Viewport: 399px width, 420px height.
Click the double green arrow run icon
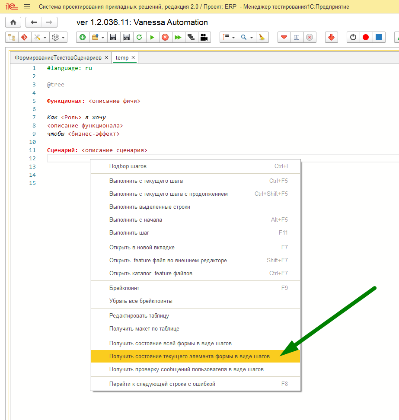tap(178, 37)
